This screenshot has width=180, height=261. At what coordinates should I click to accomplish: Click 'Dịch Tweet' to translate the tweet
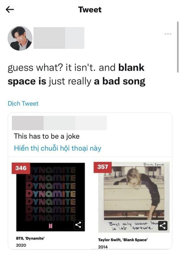(23, 103)
